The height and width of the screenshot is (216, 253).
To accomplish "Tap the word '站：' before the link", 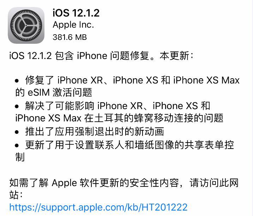I will point(16,195).
